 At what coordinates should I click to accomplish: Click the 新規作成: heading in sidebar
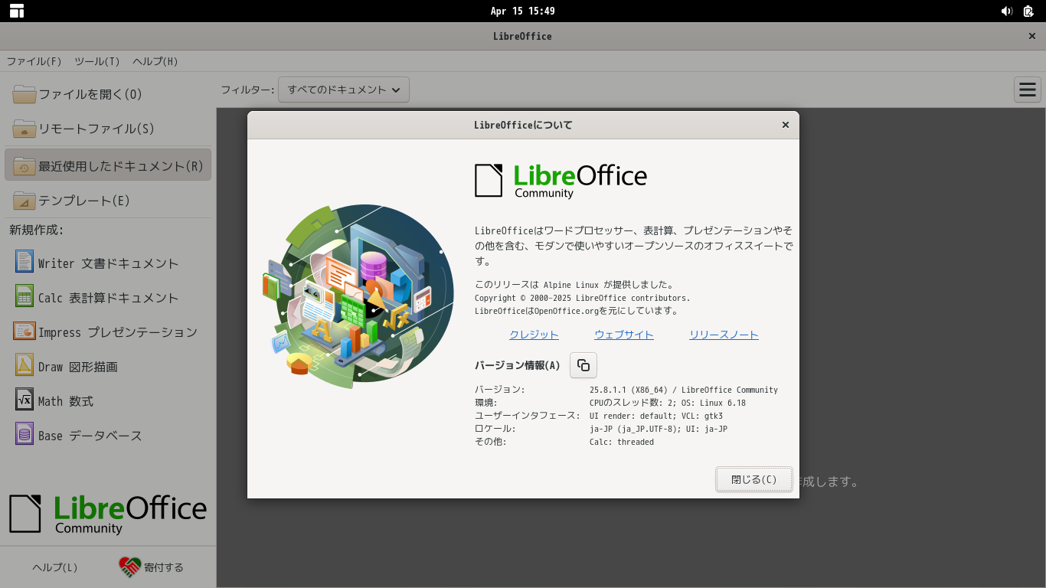point(37,229)
